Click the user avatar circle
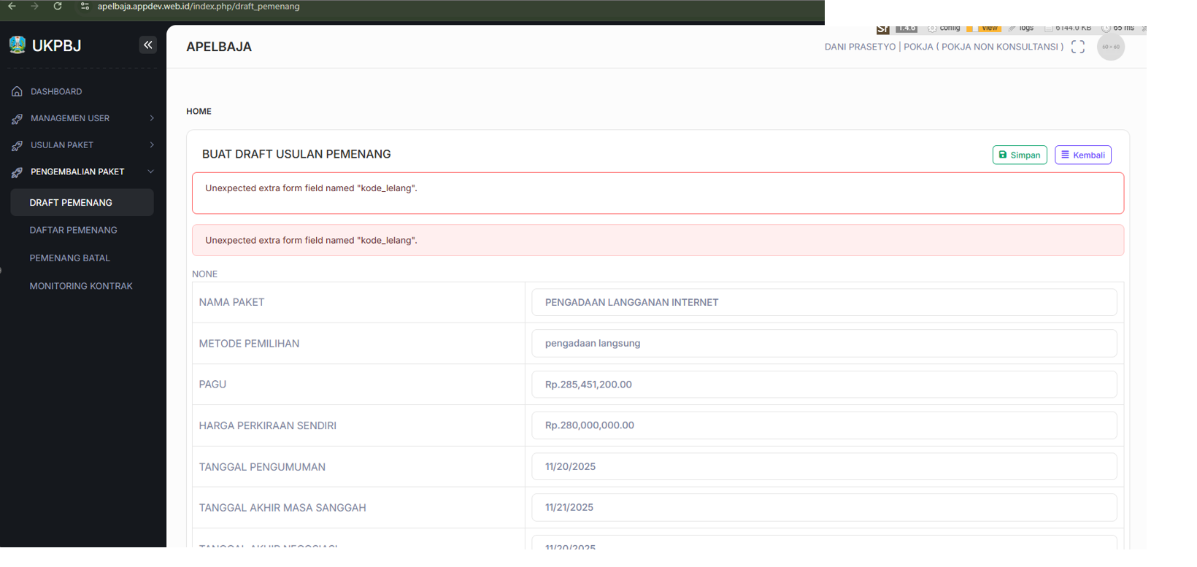Screen dimensions: 1197x567 click(x=1110, y=47)
